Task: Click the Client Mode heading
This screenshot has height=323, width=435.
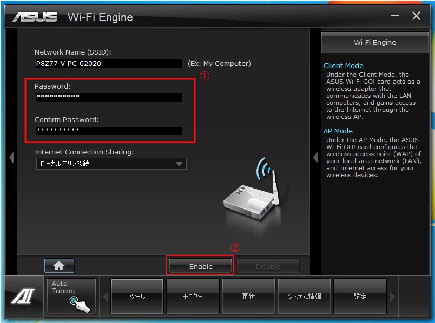Action: pyautogui.click(x=344, y=66)
